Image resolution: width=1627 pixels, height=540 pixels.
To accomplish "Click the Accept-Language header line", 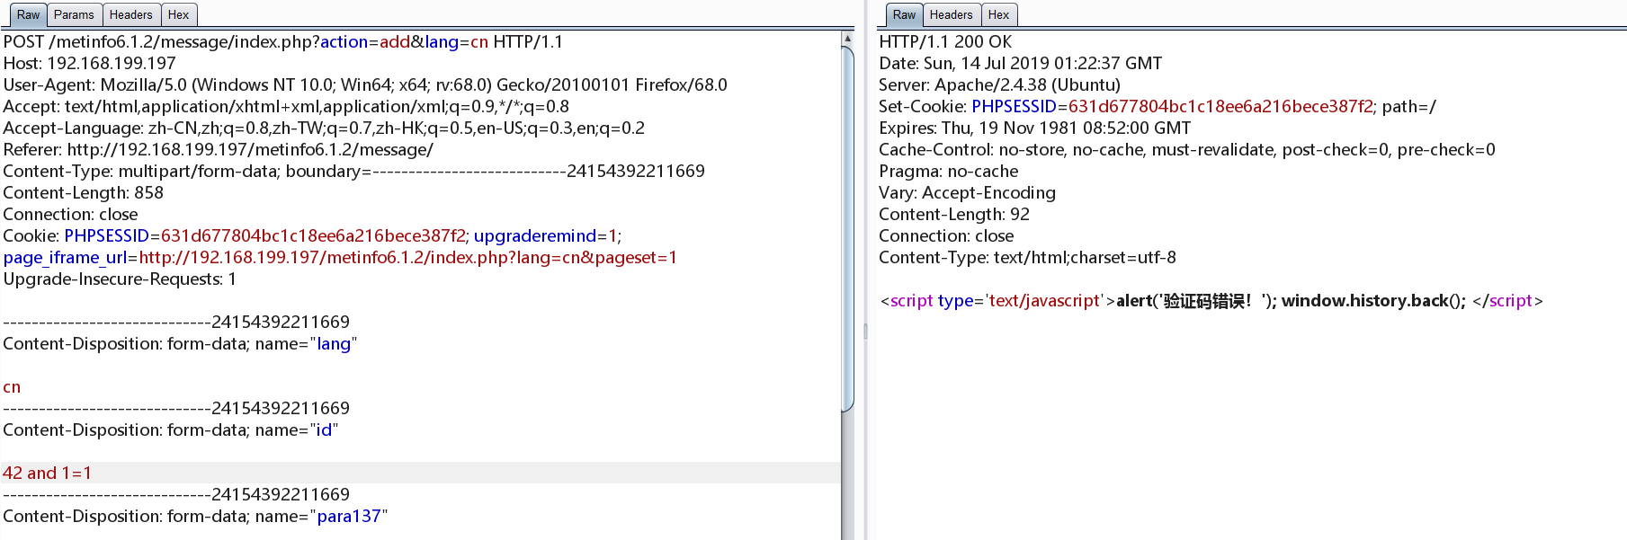I will click(x=324, y=128).
